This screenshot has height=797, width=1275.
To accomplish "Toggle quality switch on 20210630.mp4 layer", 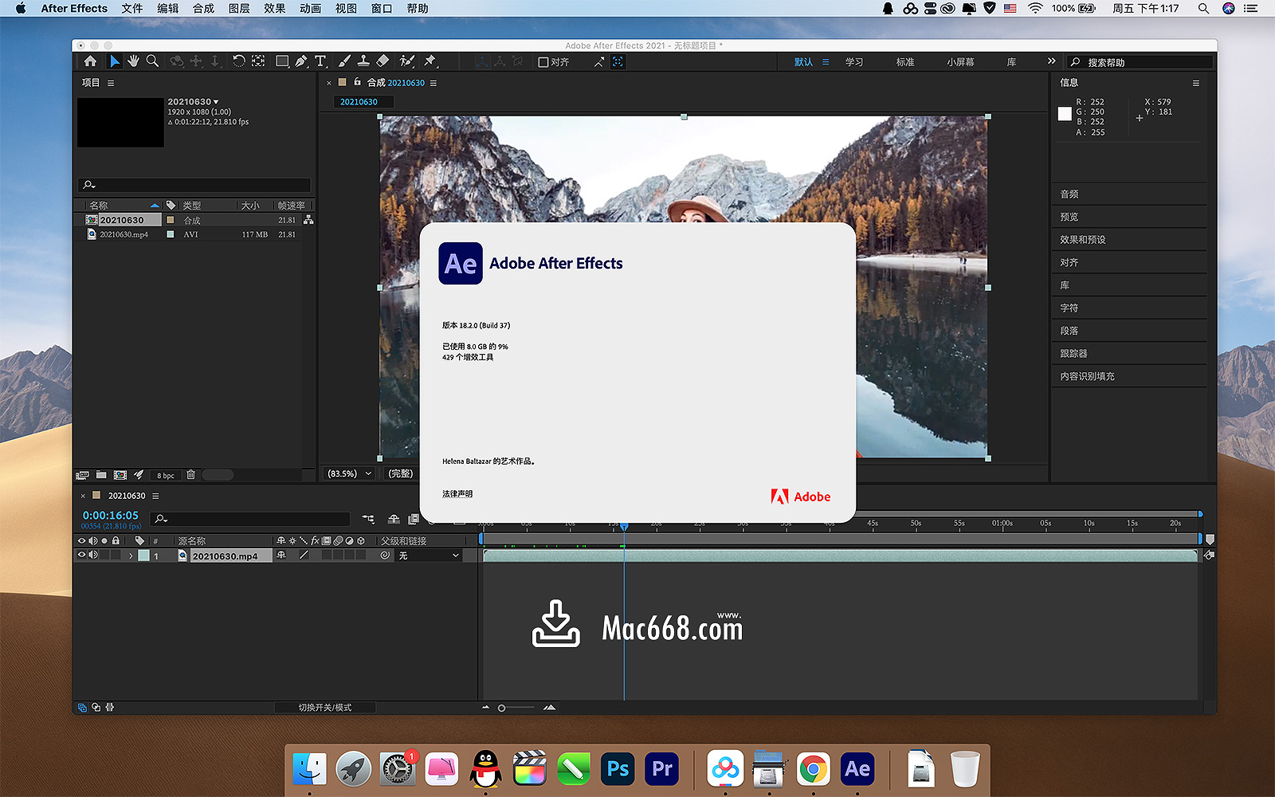I will point(304,556).
